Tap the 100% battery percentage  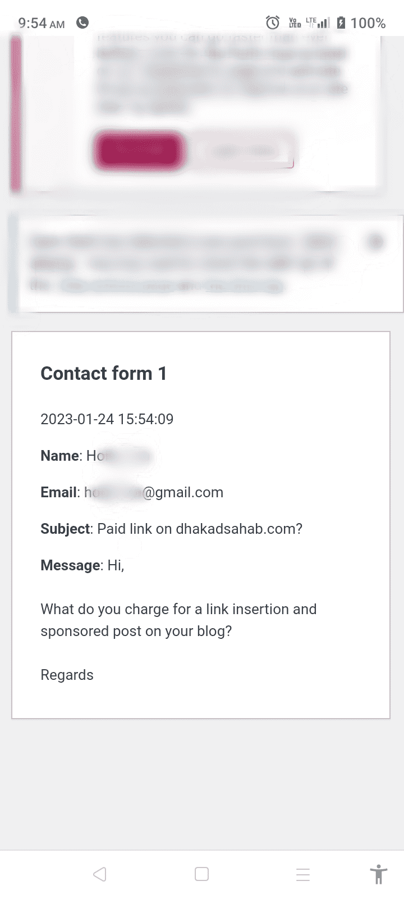368,23
